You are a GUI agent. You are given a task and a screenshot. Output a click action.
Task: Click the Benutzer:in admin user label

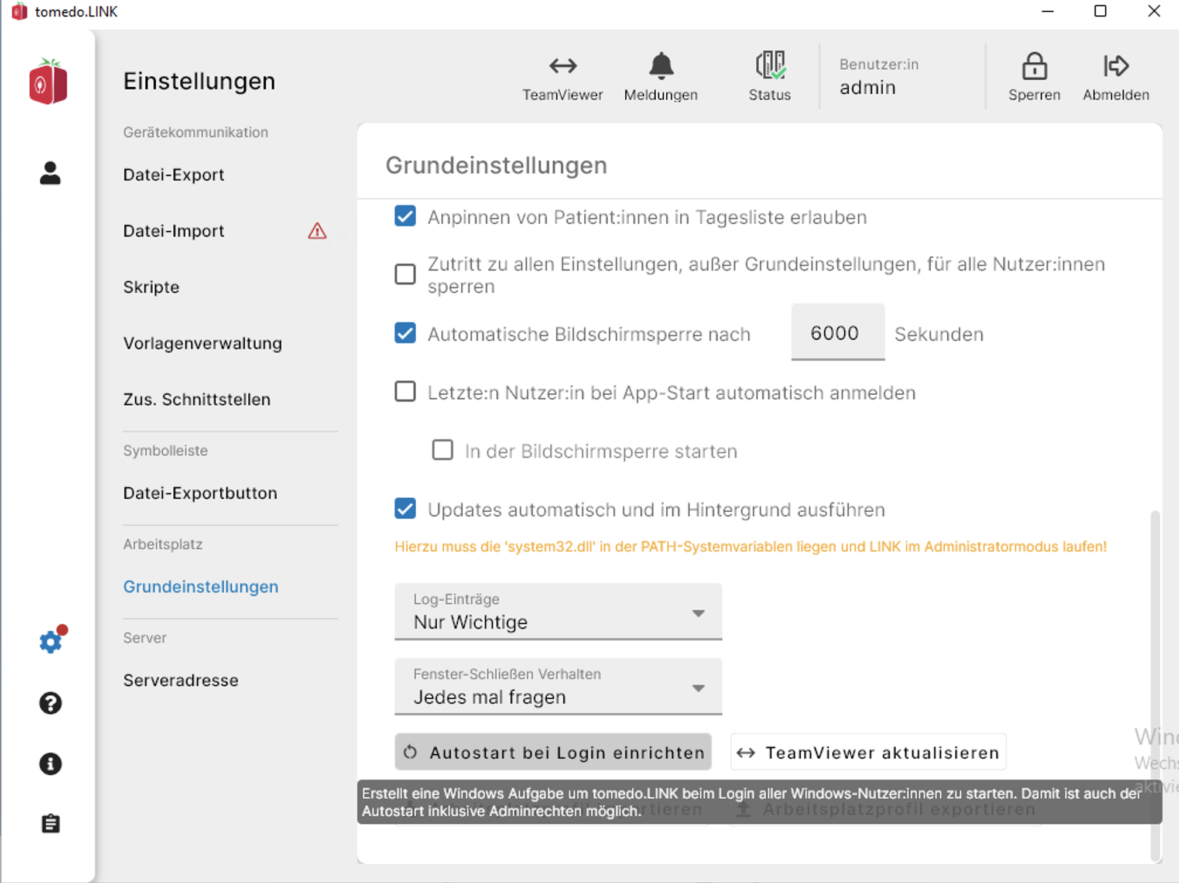879,77
